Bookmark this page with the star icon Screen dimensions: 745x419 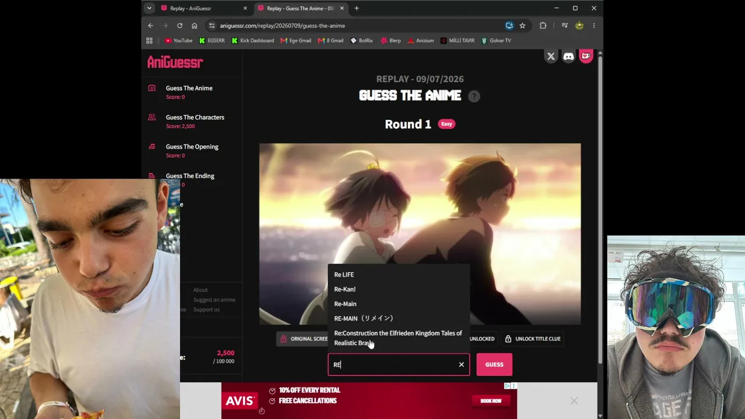523,26
